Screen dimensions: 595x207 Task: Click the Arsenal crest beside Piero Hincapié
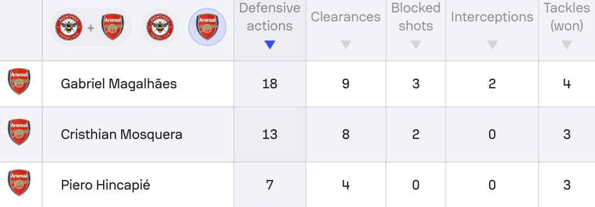19,183
